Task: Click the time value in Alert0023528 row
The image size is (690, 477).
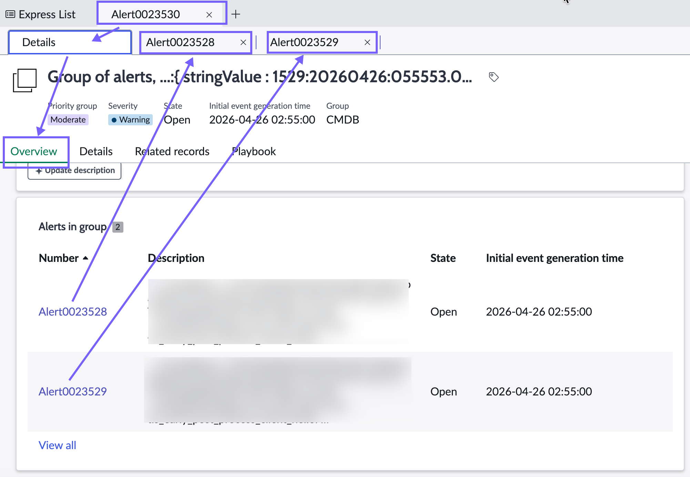Action: coord(539,312)
